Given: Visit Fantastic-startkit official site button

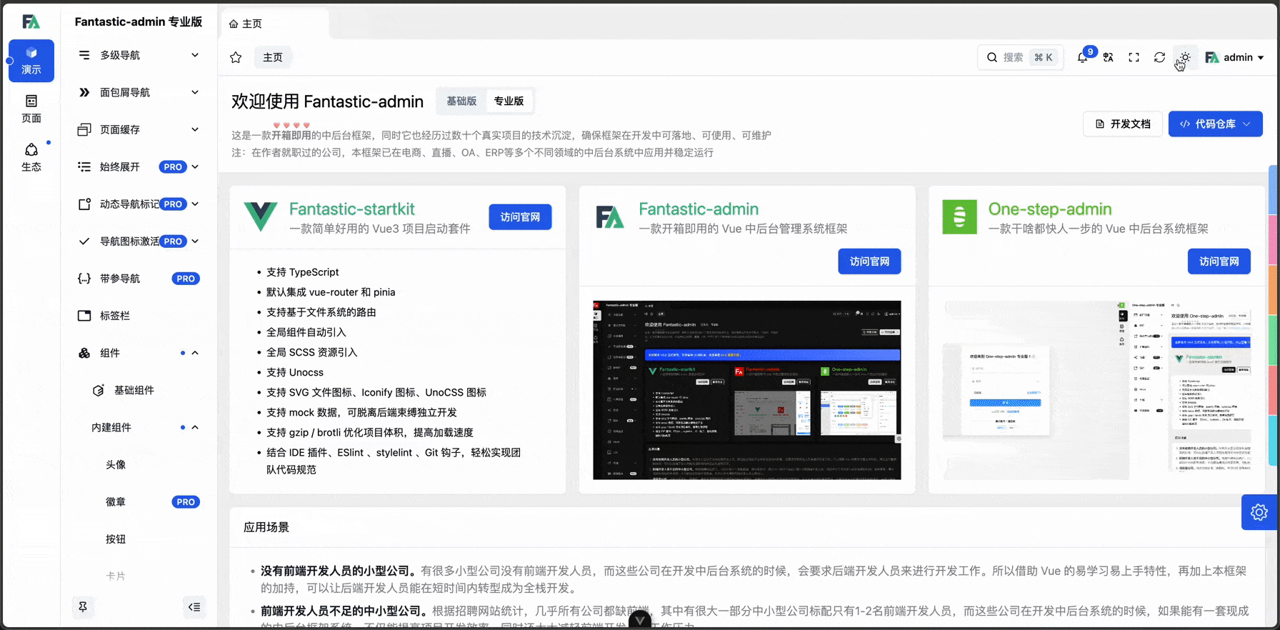Looking at the screenshot, I should point(520,217).
